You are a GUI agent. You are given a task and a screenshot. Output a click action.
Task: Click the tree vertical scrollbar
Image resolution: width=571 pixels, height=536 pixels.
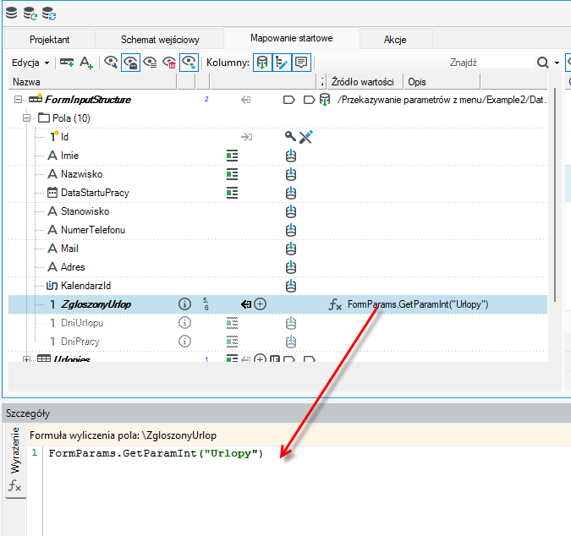(x=555, y=194)
